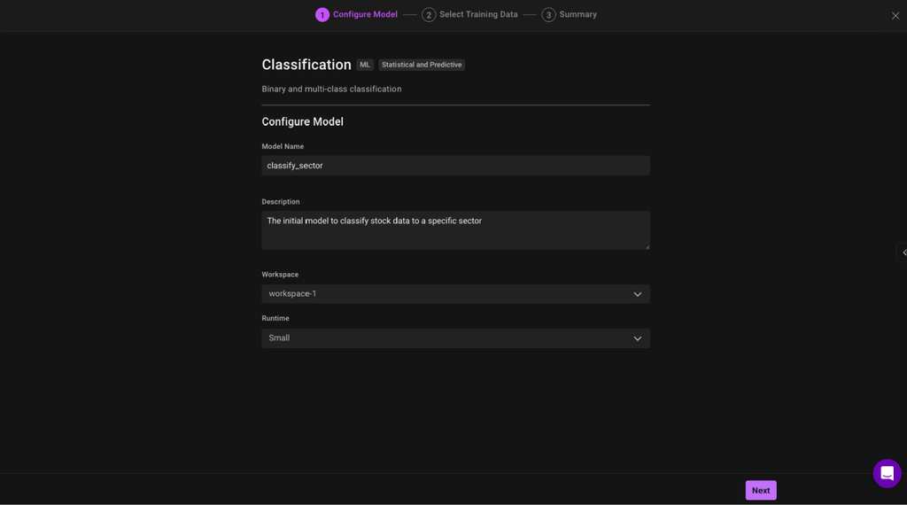Jump to the Summary step
The image size is (907, 505).
tap(578, 15)
